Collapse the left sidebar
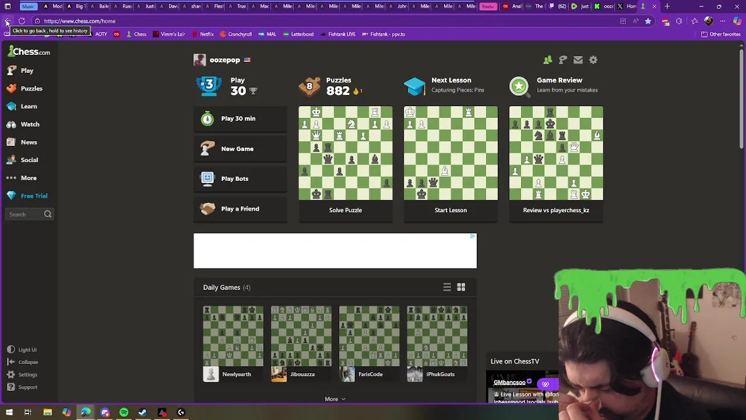Screen dimensions: 746x420 [x=23, y=362]
